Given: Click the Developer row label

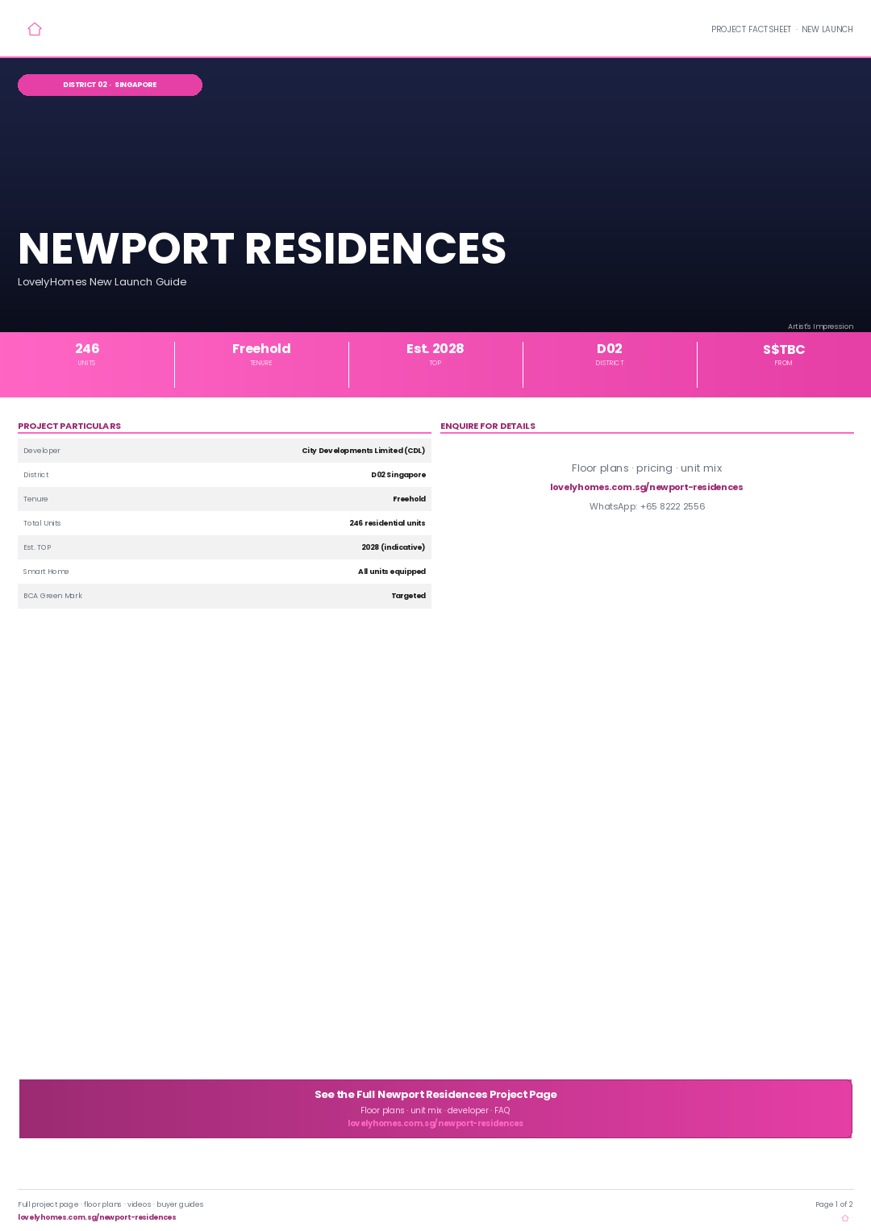Looking at the screenshot, I should tap(42, 451).
